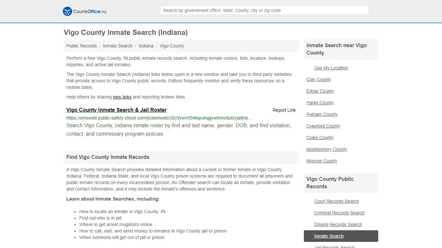
Task: Open Clay County inmate search
Action: click(x=319, y=79)
